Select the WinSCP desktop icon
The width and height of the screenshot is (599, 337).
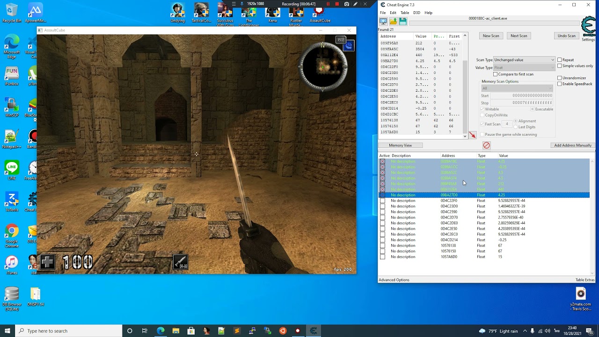point(12,107)
